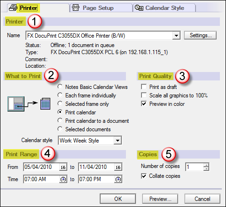Switch to the Calendar Style tab

click(164, 8)
